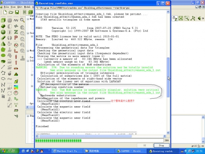Click the log's scroll-up arrow
Screen dimensions: 205x154
click(x=168, y=12)
